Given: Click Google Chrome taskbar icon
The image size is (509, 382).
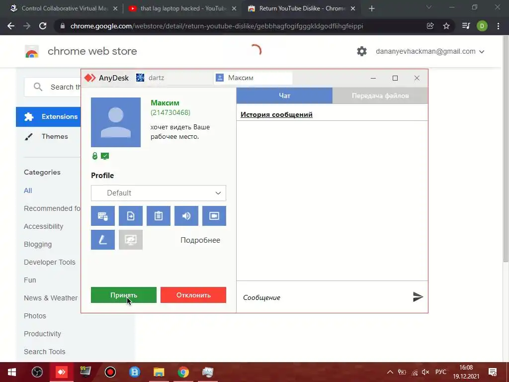Looking at the screenshot, I should click(x=183, y=372).
